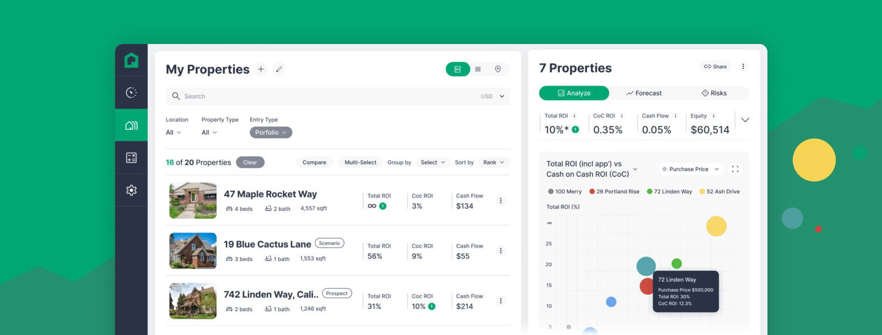
Task: Expand the metrics row with the chevron
Action: (745, 120)
